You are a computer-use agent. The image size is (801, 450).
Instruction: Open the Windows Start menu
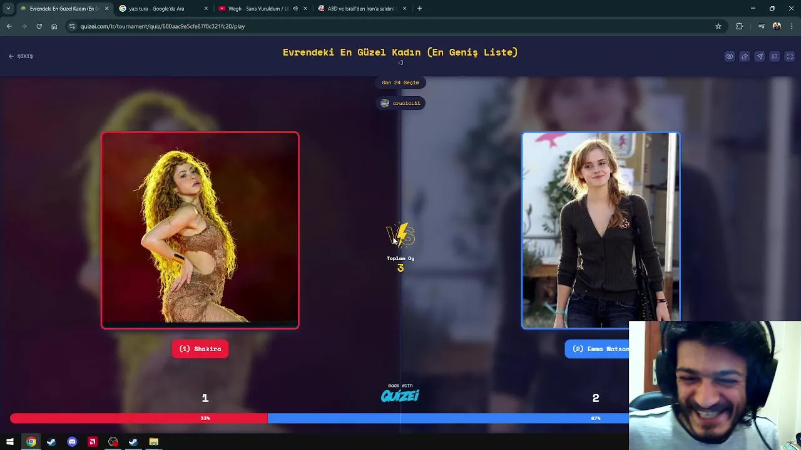[x=10, y=442]
